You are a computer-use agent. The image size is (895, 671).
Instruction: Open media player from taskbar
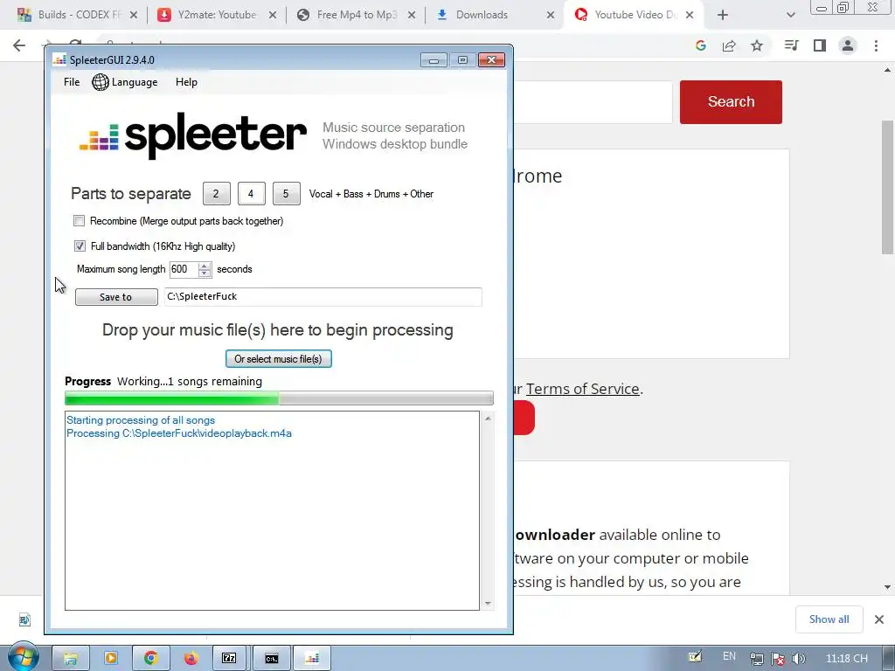111,659
